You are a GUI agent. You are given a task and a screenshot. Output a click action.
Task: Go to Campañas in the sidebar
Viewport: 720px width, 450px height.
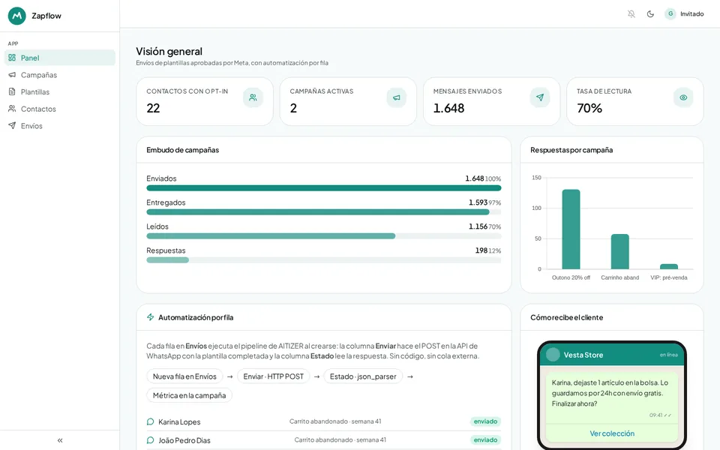(x=60, y=75)
